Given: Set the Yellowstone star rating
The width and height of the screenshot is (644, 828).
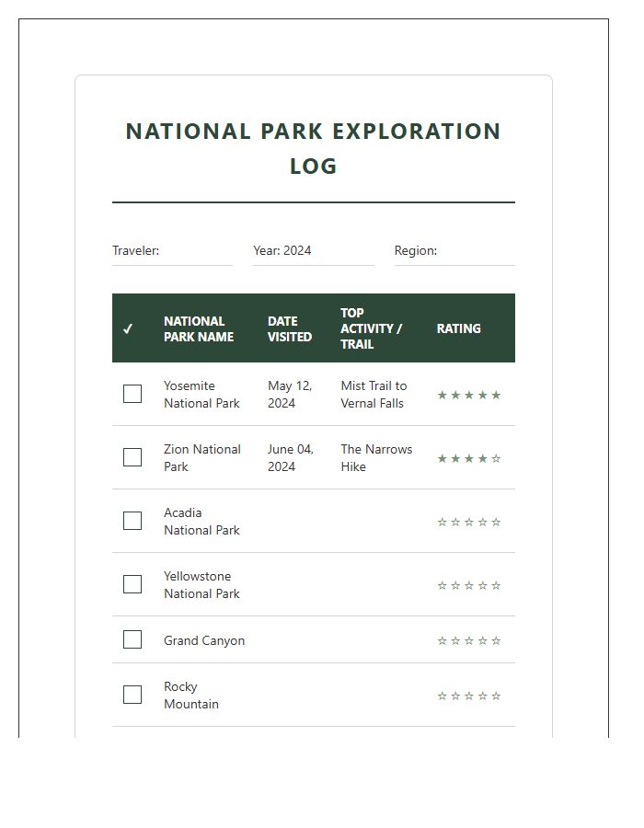Looking at the screenshot, I should pyautogui.click(x=469, y=586).
